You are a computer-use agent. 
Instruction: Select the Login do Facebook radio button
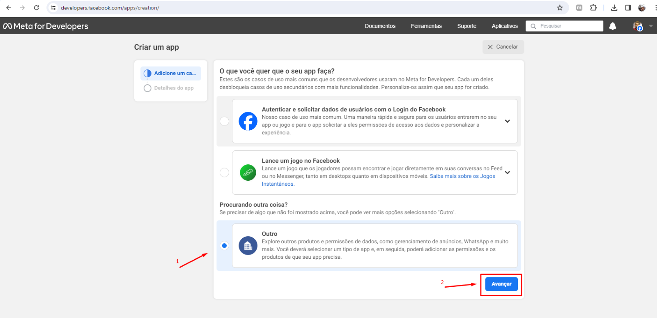[224, 121]
